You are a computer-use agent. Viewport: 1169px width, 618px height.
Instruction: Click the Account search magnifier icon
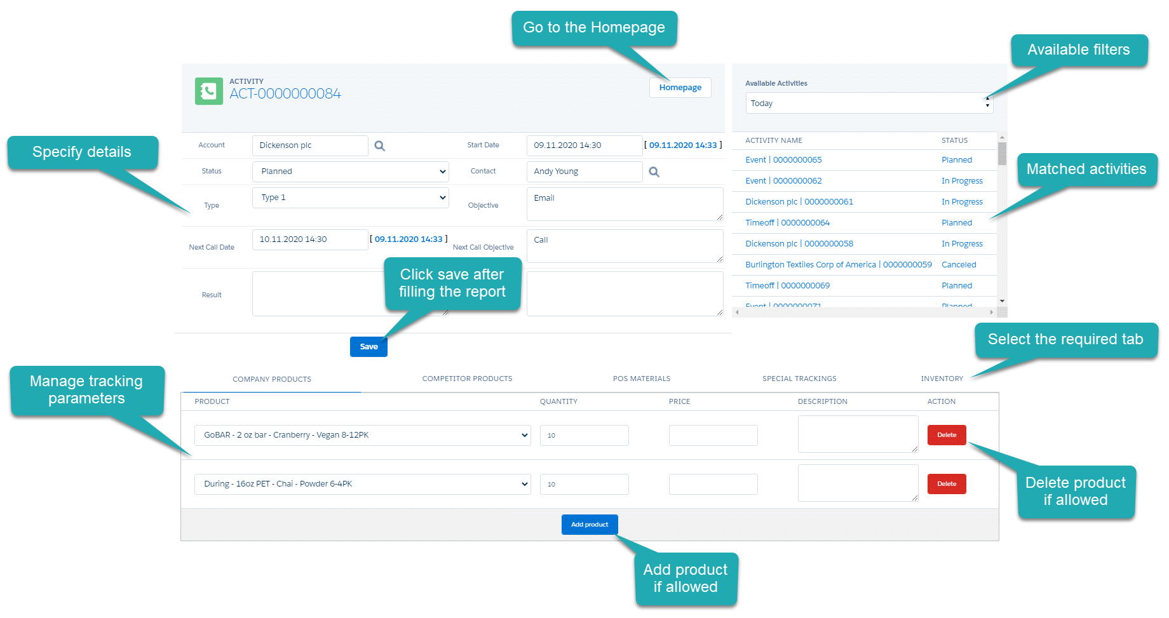(x=379, y=146)
